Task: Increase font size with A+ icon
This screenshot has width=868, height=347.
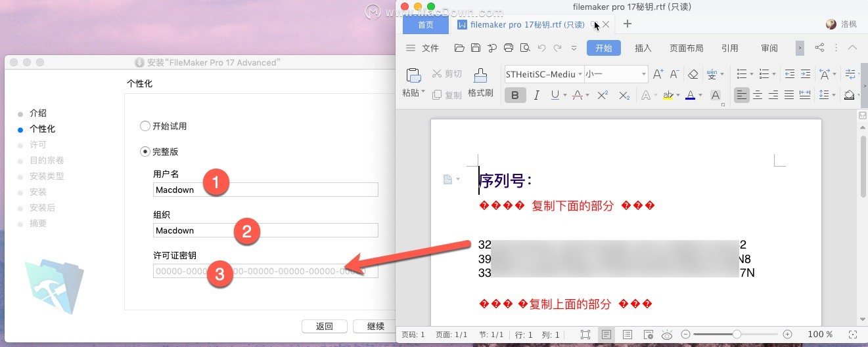Action: pos(658,74)
